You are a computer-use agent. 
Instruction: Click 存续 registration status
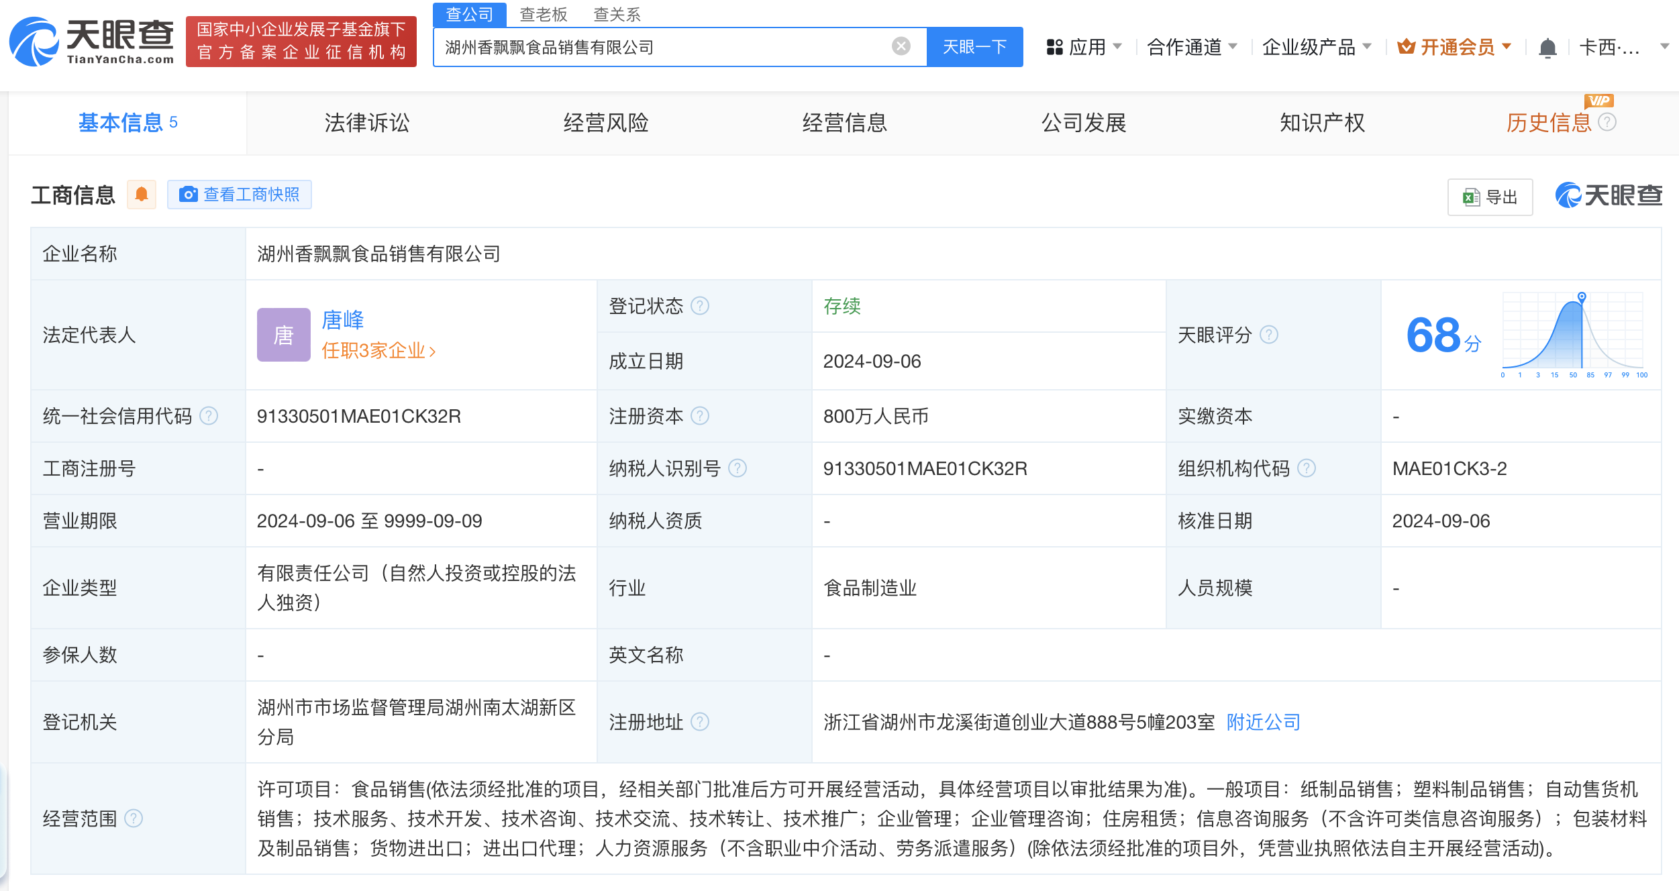842,306
